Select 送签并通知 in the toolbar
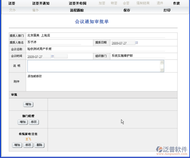190x158 pixels. [41, 3]
